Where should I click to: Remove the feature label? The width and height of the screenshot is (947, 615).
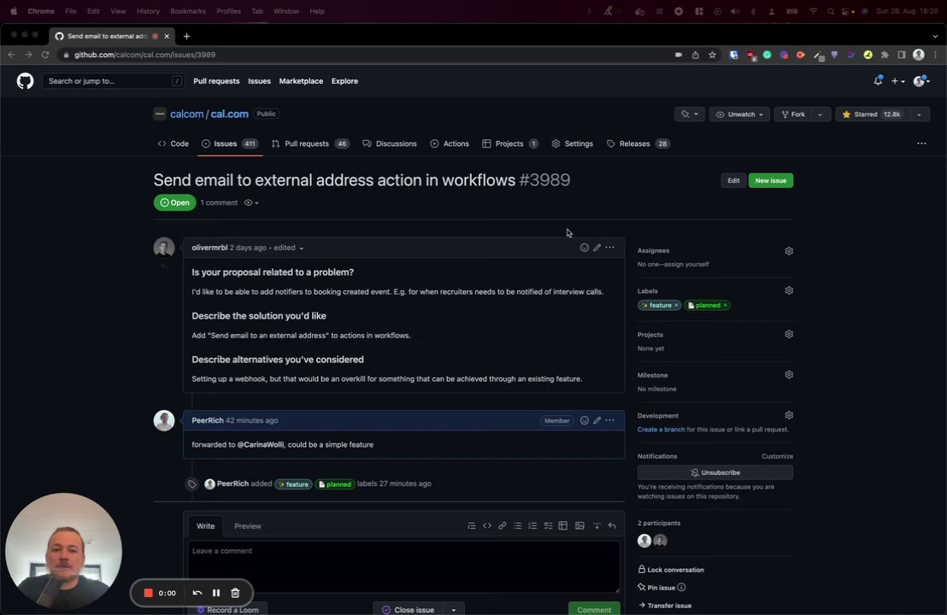click(x=676, y=306)
